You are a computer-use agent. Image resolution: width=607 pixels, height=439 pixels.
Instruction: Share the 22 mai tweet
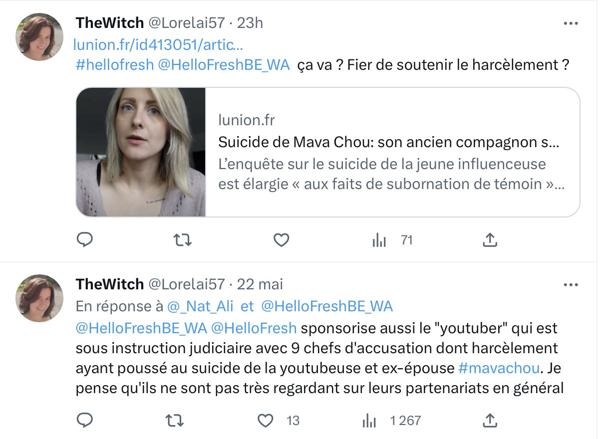pyautogui.click(x=490, y=421)
